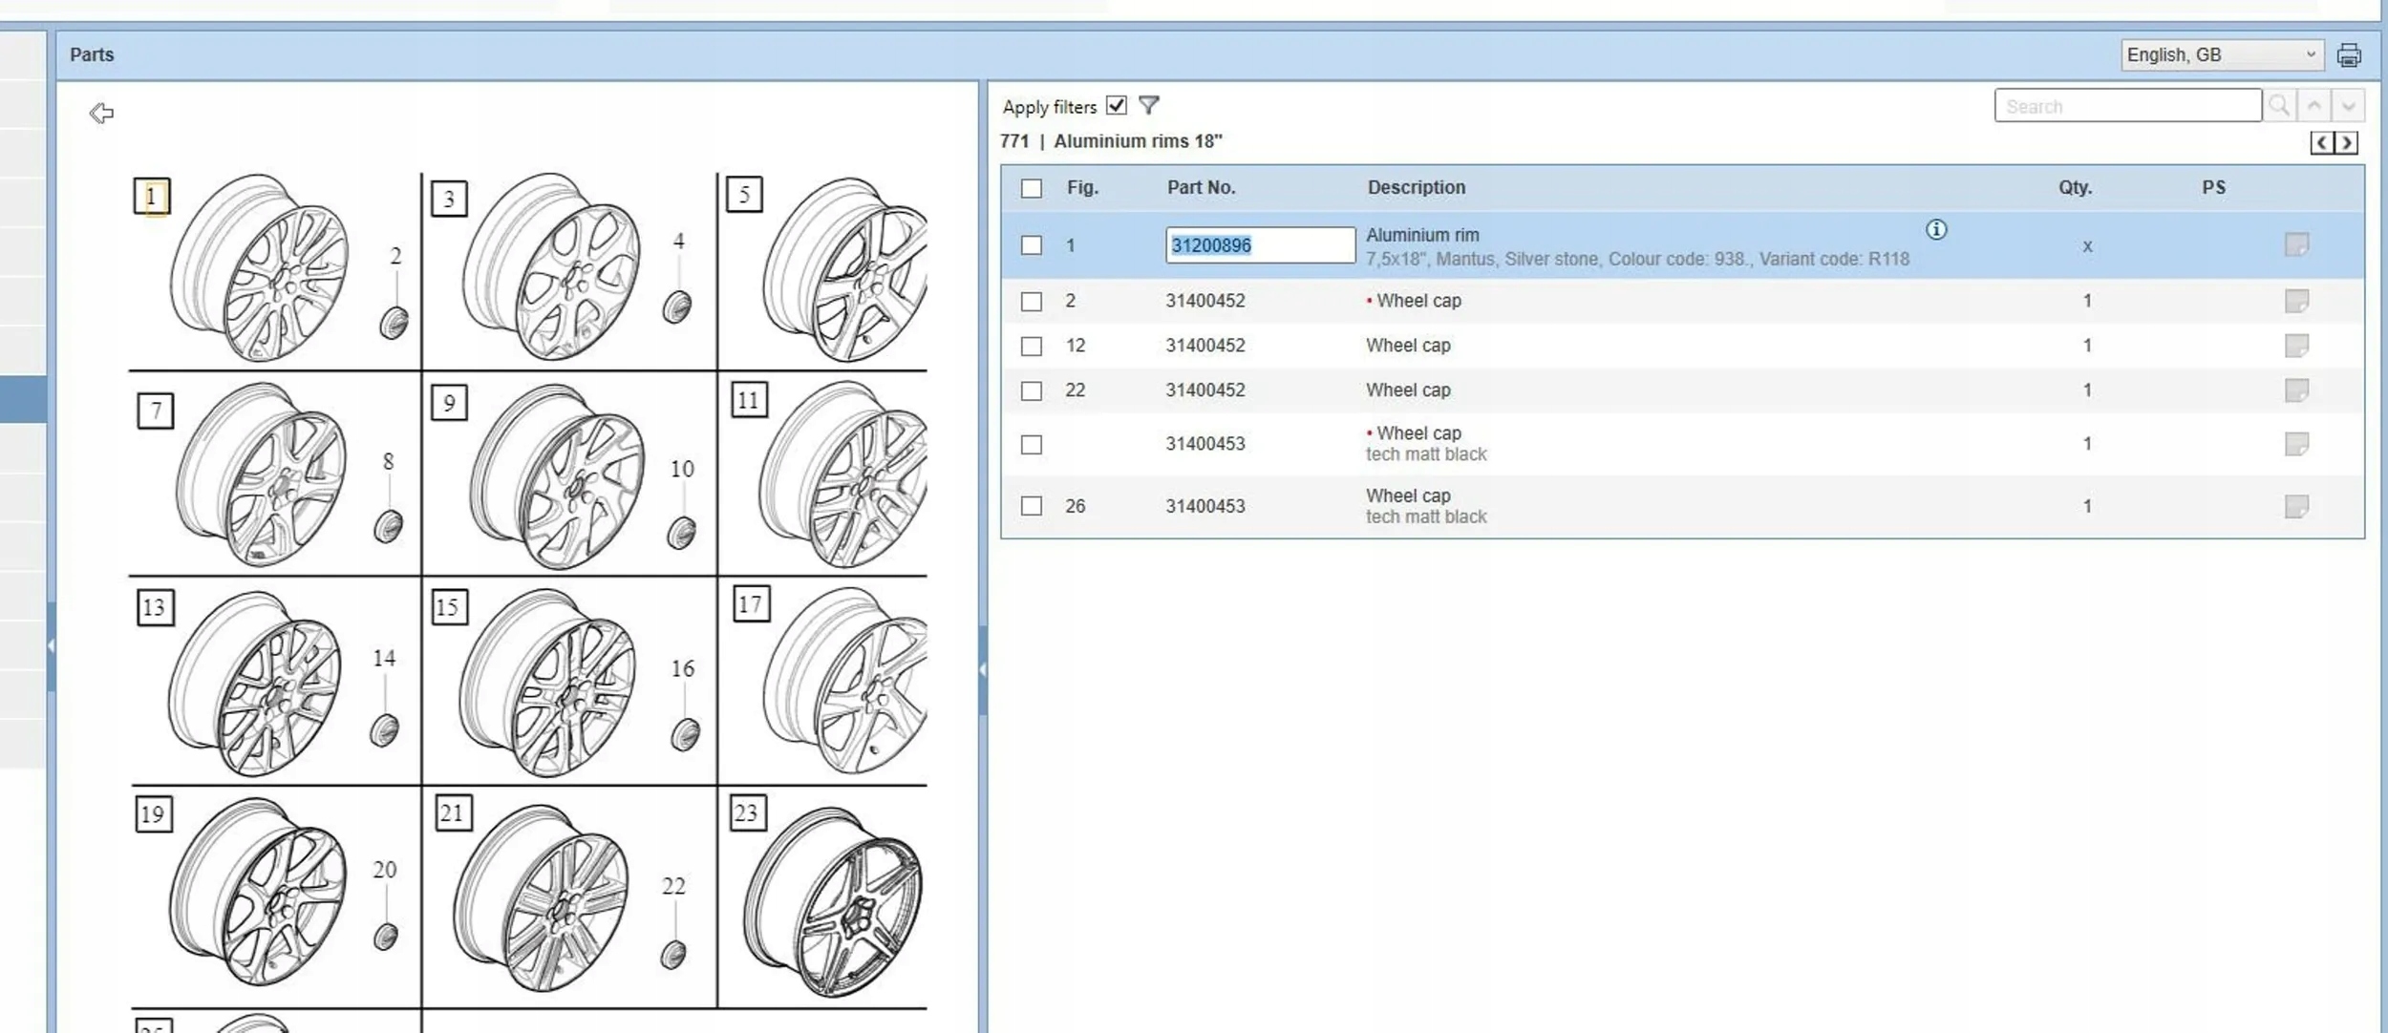
Task: Tick the select-all checkbox in table header
Action: click(x=1032, y=189)
